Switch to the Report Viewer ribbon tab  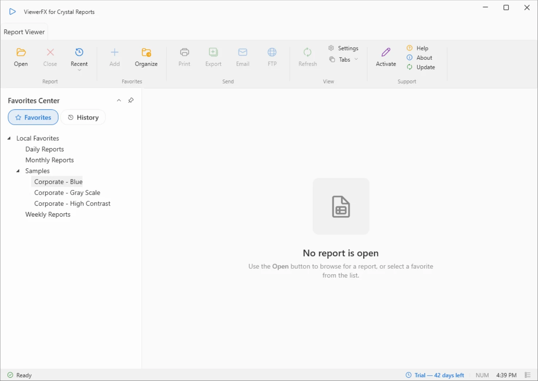(24, 32)
